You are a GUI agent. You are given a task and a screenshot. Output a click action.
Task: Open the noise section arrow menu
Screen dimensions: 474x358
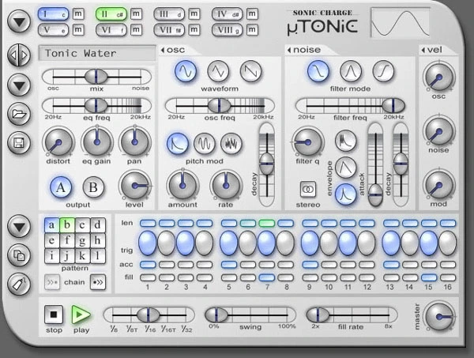288,51
